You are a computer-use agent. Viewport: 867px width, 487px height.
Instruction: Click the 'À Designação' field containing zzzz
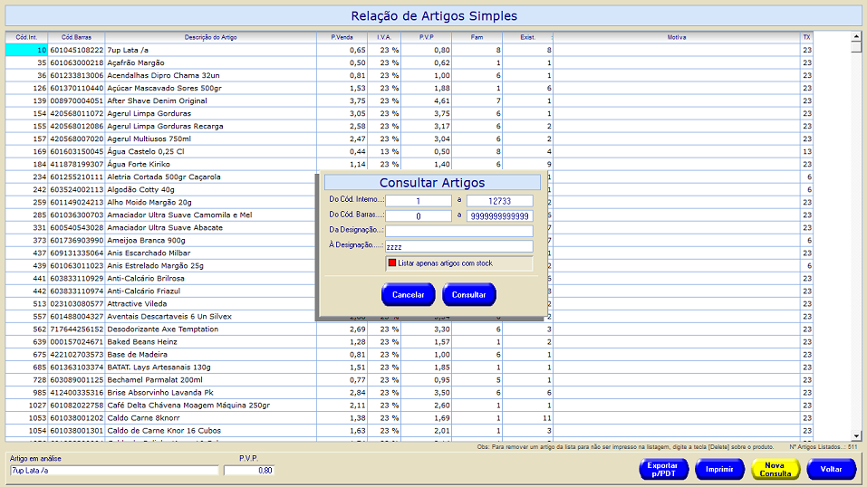point(458,246)
